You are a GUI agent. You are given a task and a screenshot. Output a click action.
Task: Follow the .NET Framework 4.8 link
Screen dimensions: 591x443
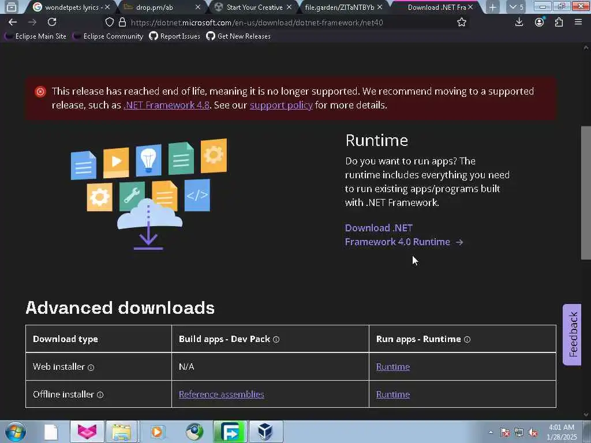pyautogui.click(x=167, y=105)
